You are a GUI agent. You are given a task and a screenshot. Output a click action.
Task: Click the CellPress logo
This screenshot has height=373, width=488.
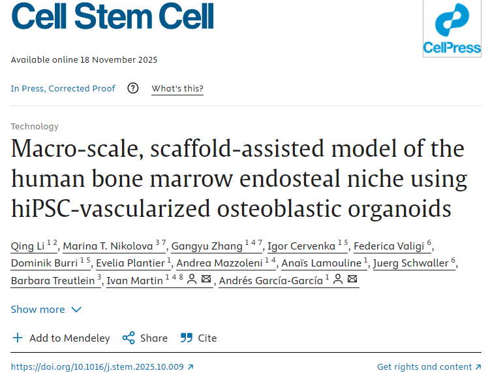(451, 29)
